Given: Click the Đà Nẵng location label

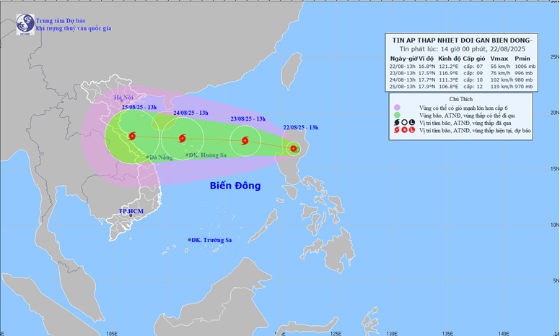Looking at the screenshot, I should tap(160, 157).
